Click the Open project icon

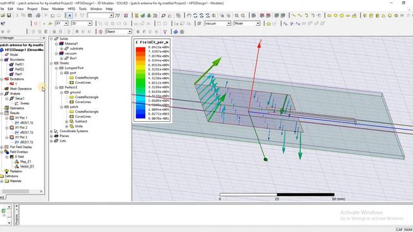point(3,15)
